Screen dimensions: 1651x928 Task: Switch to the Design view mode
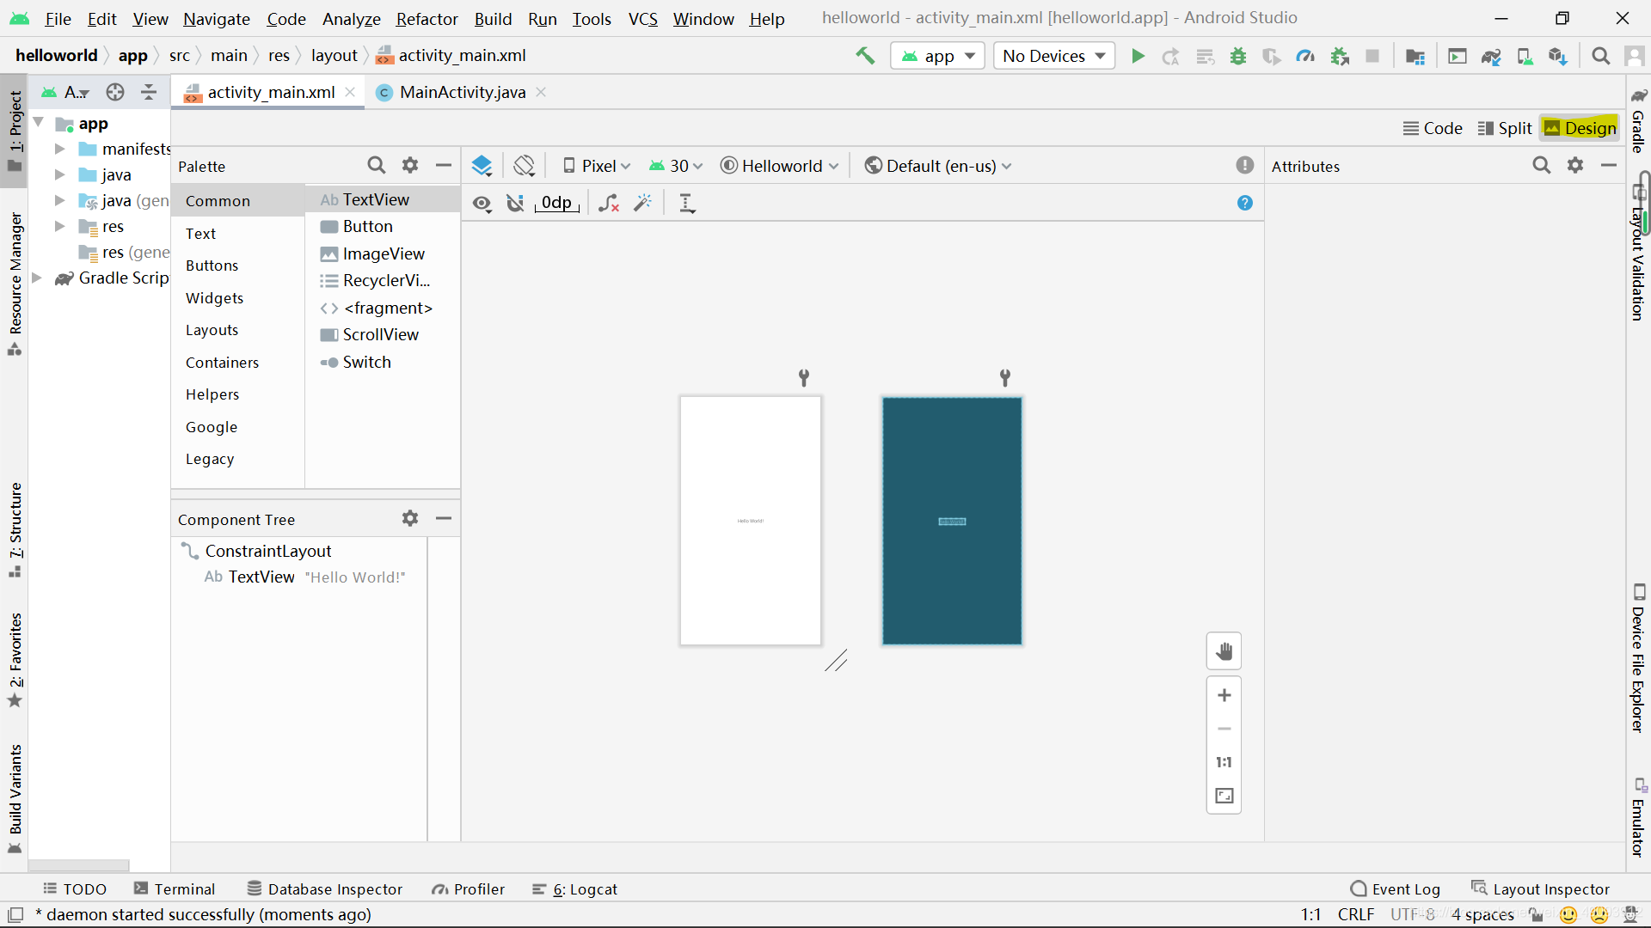[x=1580, y=128]
